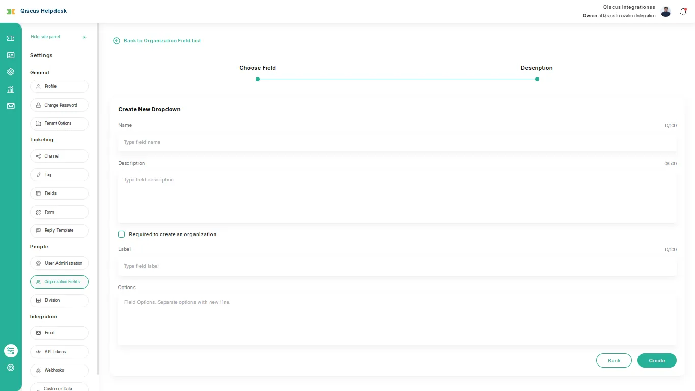695x391 pixels.
Task: Open the envelope icon in left rail
Action: point(11,106)
